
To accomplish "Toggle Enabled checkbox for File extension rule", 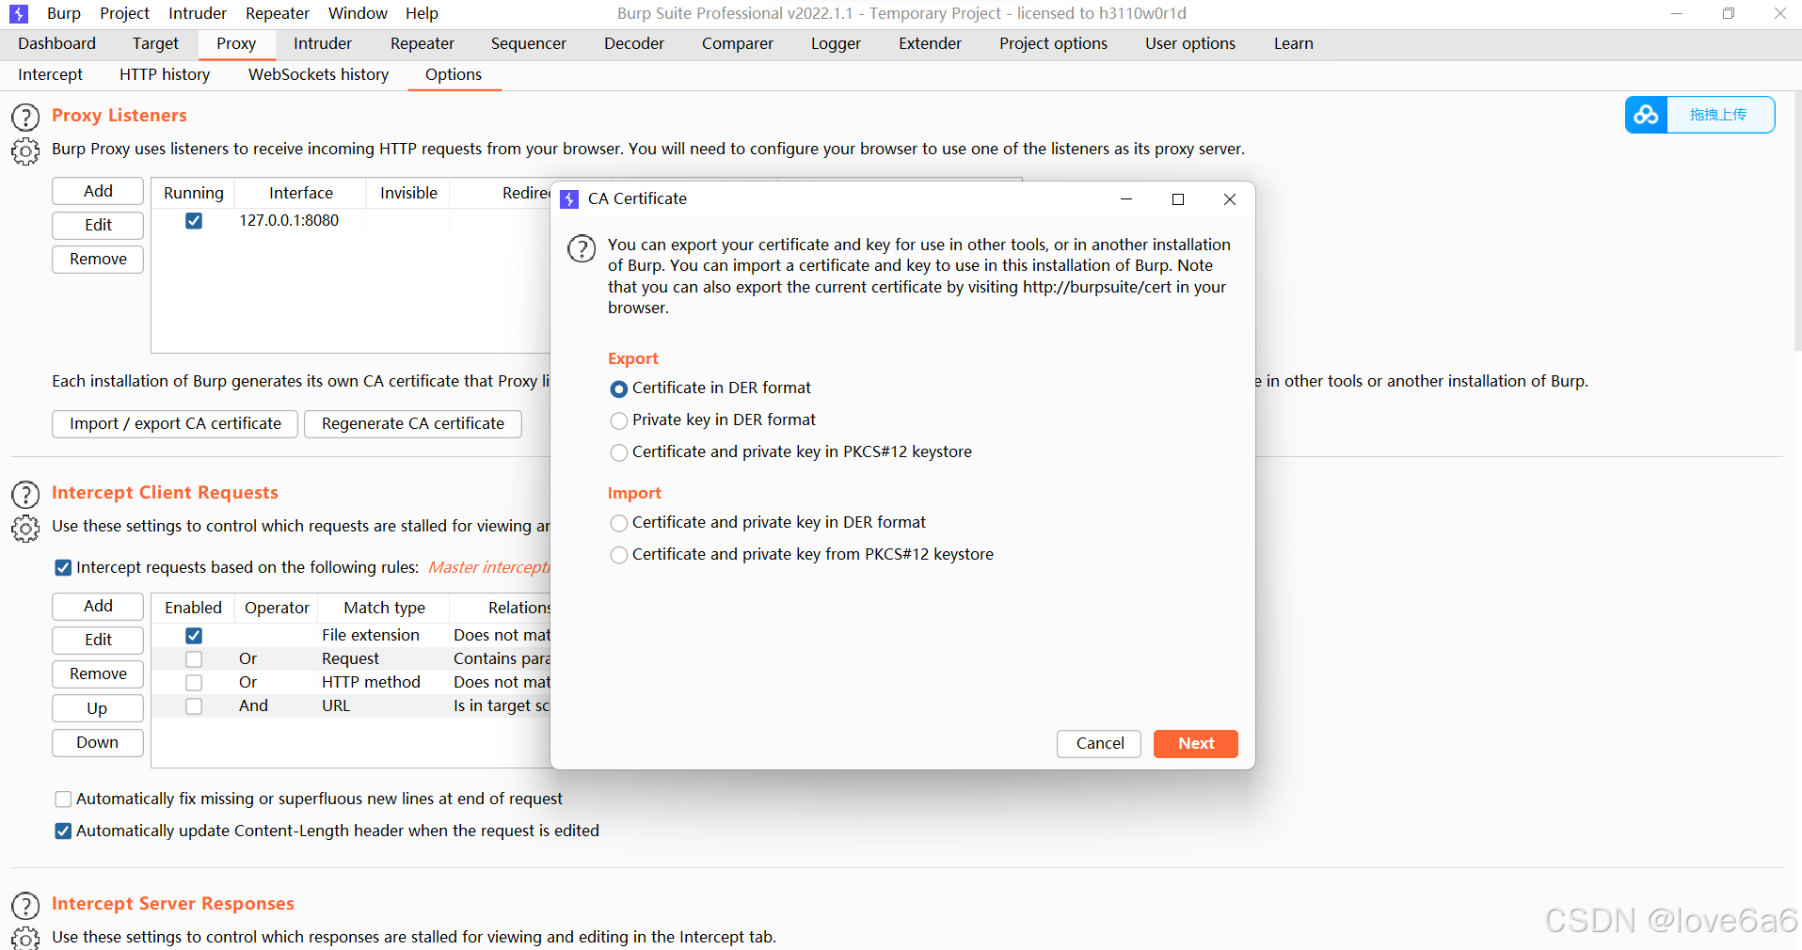I will pos(194,636).
